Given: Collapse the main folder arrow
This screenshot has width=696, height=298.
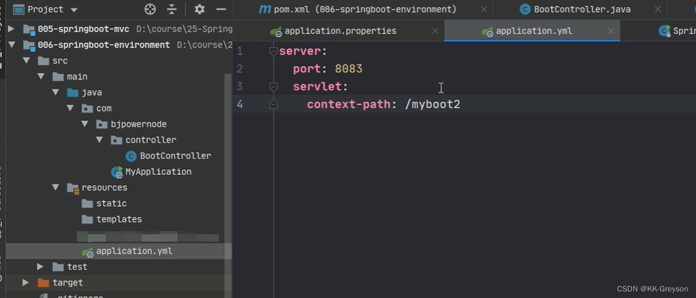Looking at the screenshot, I should [x=41, y=77].
